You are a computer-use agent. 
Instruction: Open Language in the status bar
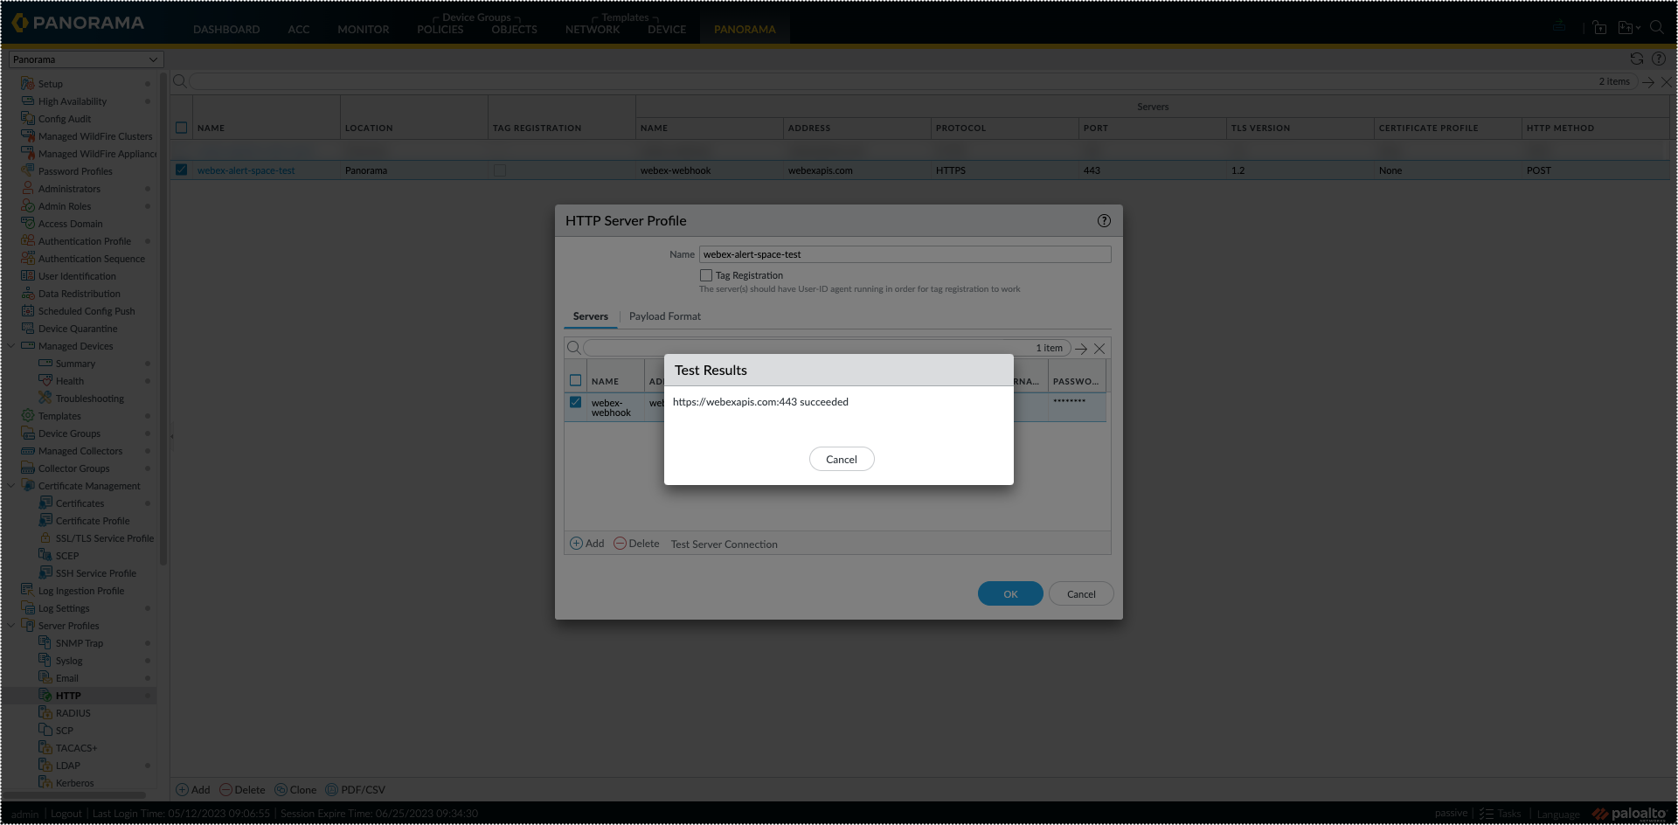pyautogui.click(x=1558, y=815)
